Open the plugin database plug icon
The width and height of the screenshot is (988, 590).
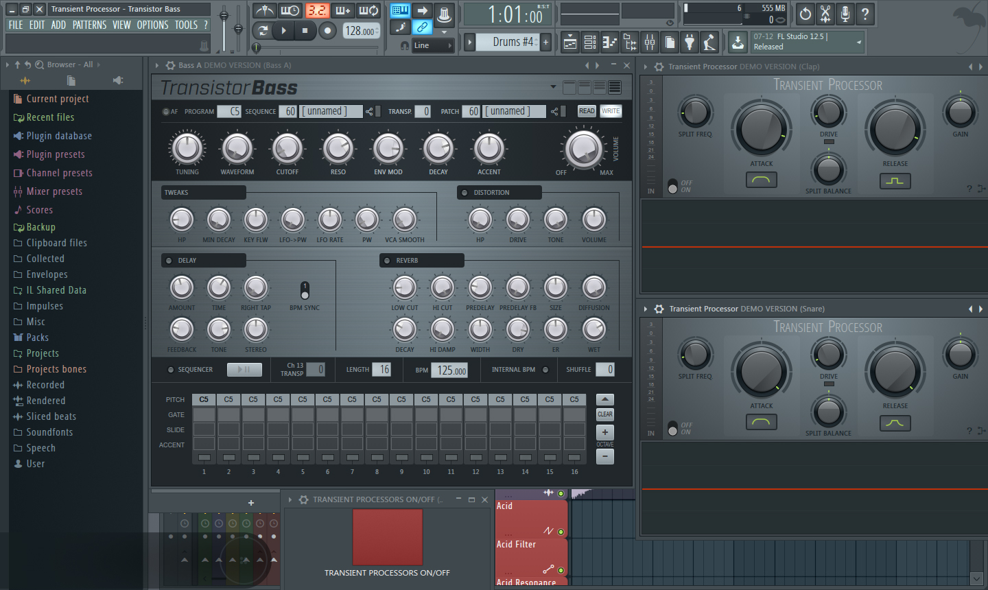690,43
